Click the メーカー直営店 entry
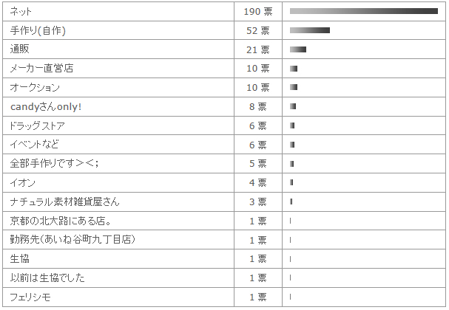Viewport: 449px width, 310px height. click(x=41, y=69)
